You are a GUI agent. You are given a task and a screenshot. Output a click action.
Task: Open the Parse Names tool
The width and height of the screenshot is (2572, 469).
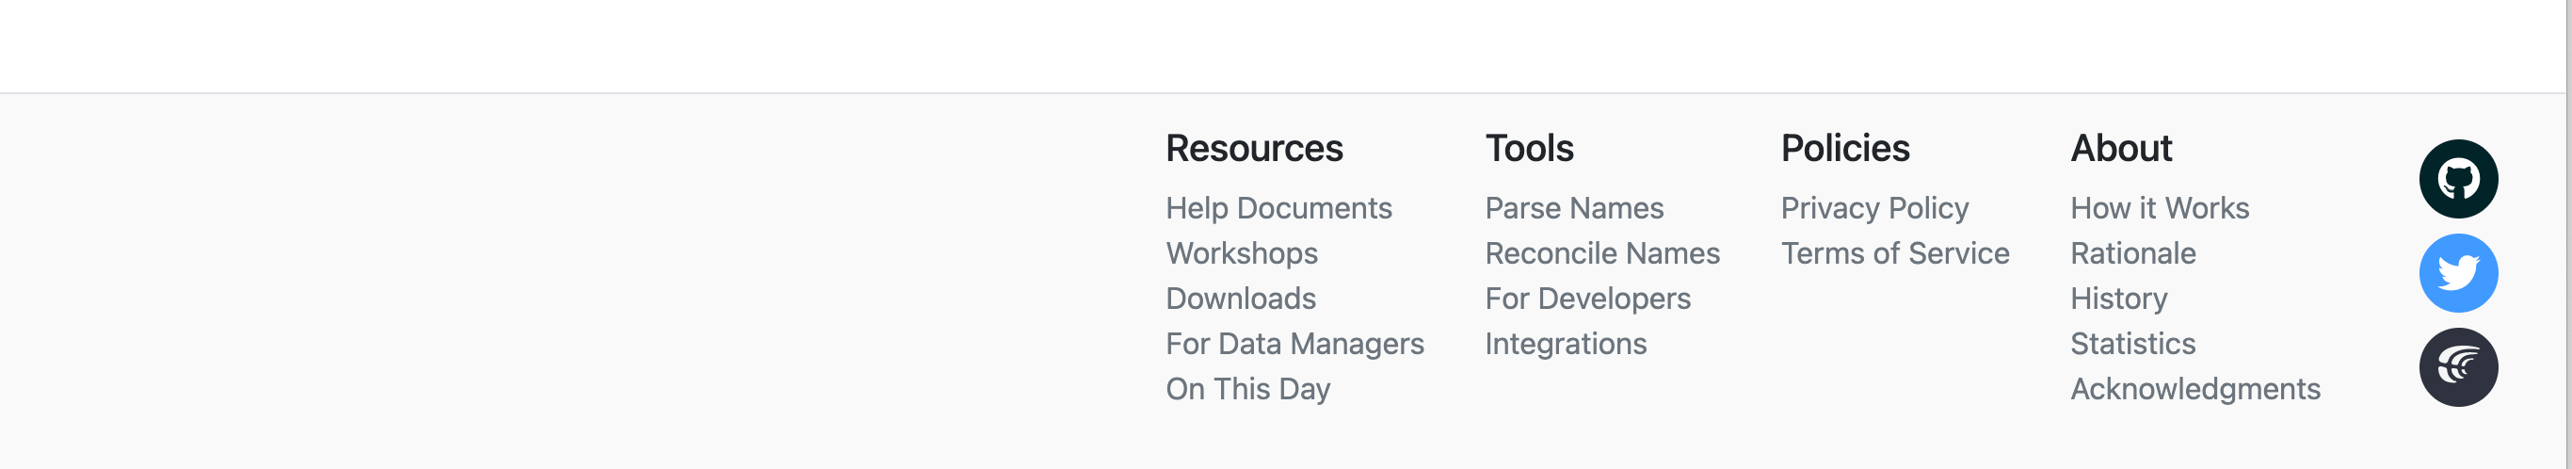1573,208
